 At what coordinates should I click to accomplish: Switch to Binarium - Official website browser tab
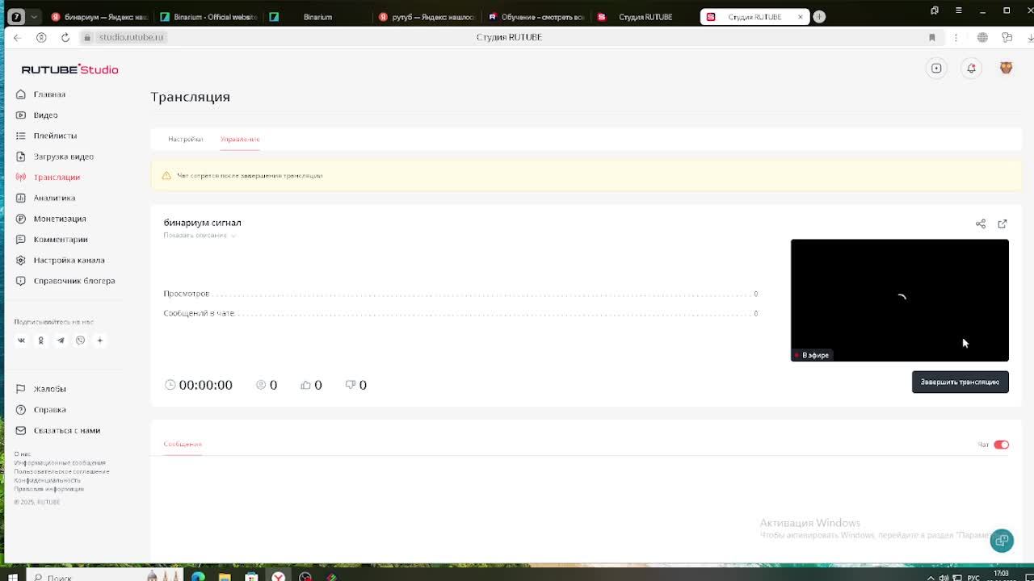(x=208, y=17)
